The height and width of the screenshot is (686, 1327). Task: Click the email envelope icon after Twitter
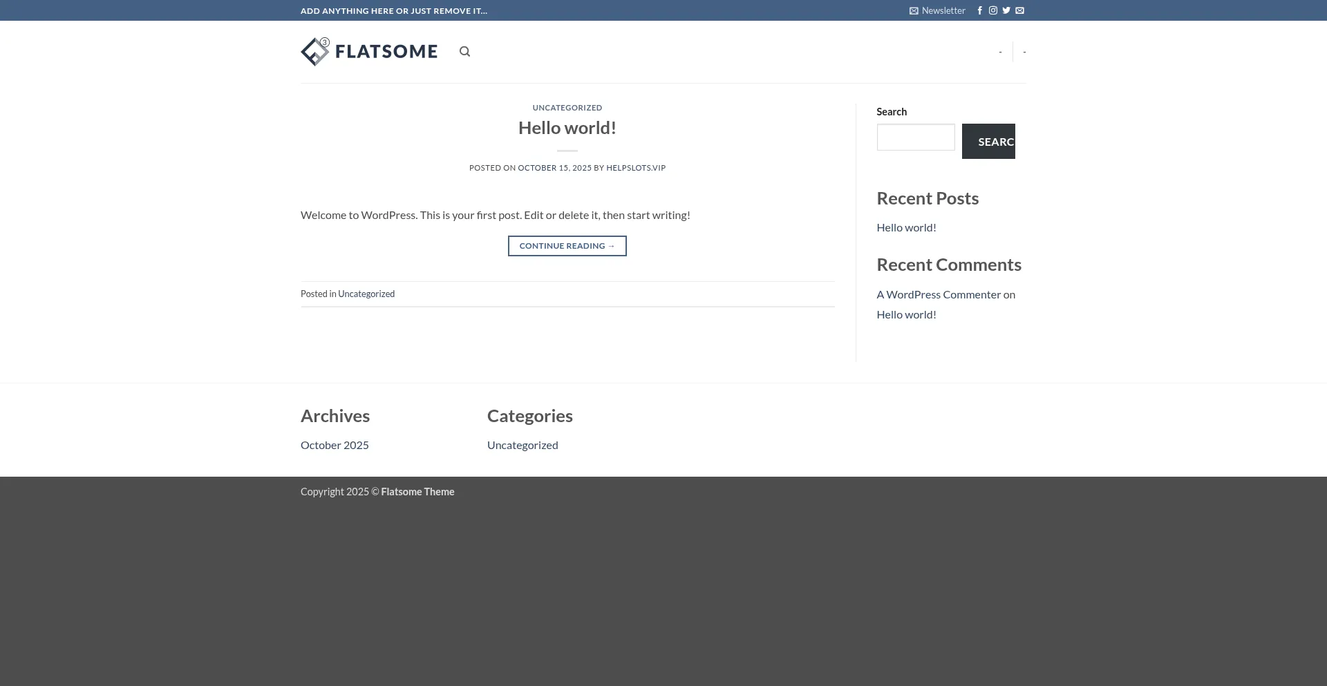(1019, 10)
